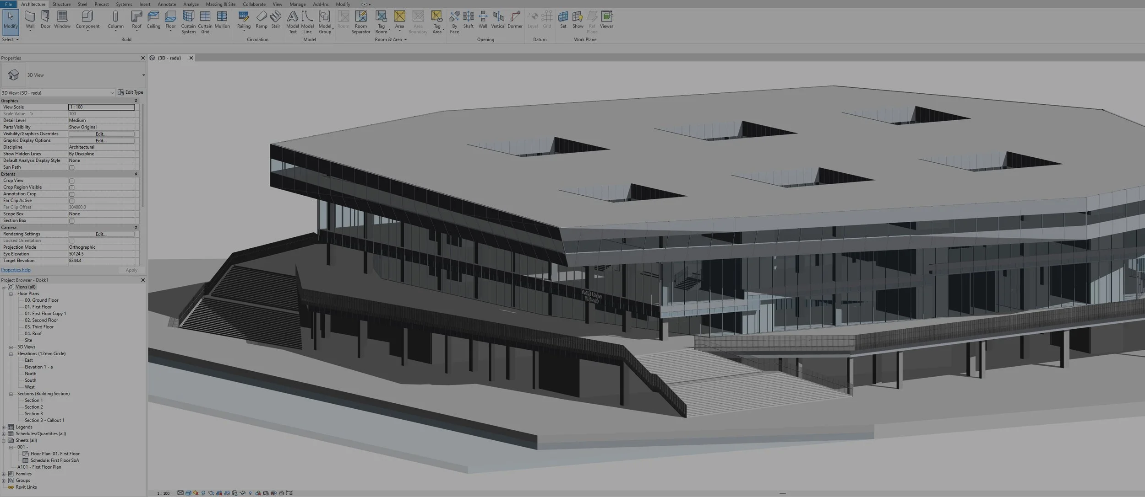Open the Room & Area panel dropdown

pos(406,39)
